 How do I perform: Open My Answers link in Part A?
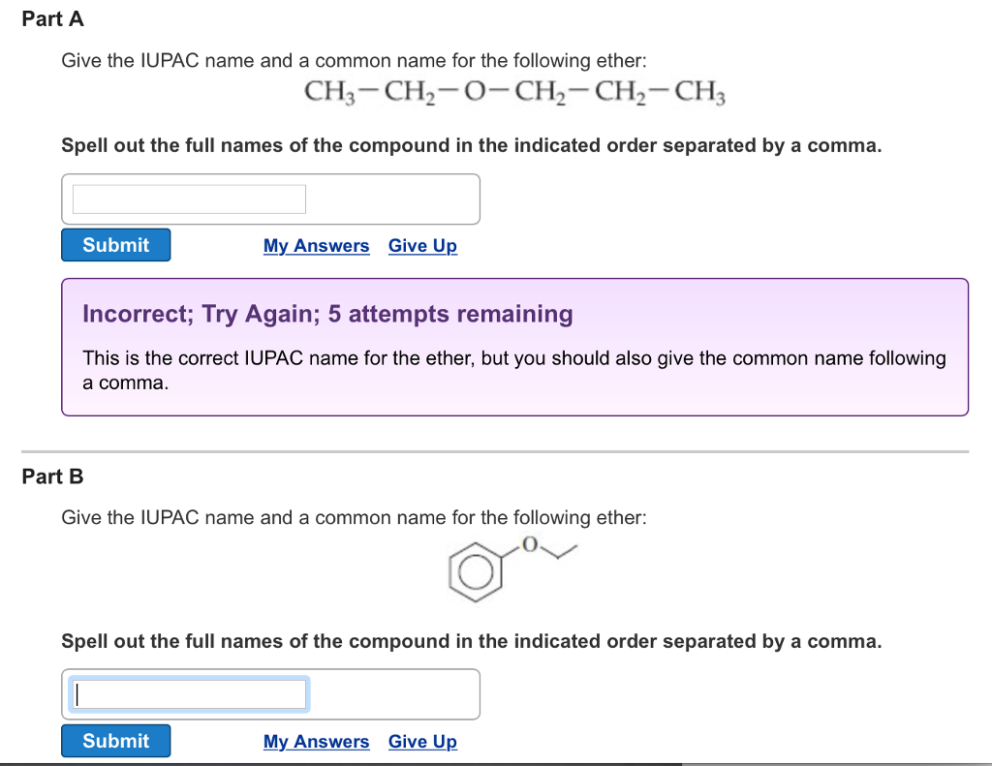coord(316,246)
